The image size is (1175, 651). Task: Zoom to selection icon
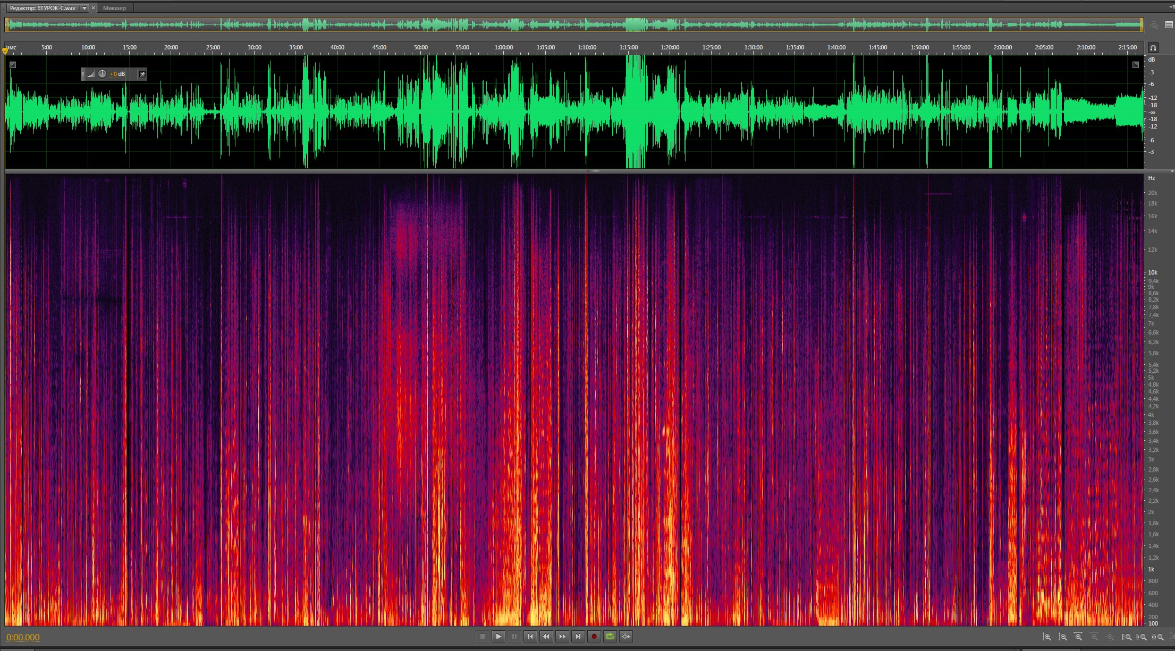pos(1157,637)
